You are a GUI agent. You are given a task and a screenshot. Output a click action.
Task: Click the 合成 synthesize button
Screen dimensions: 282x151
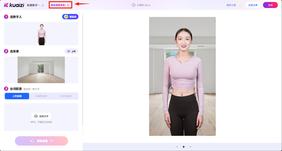pos(270,5)
